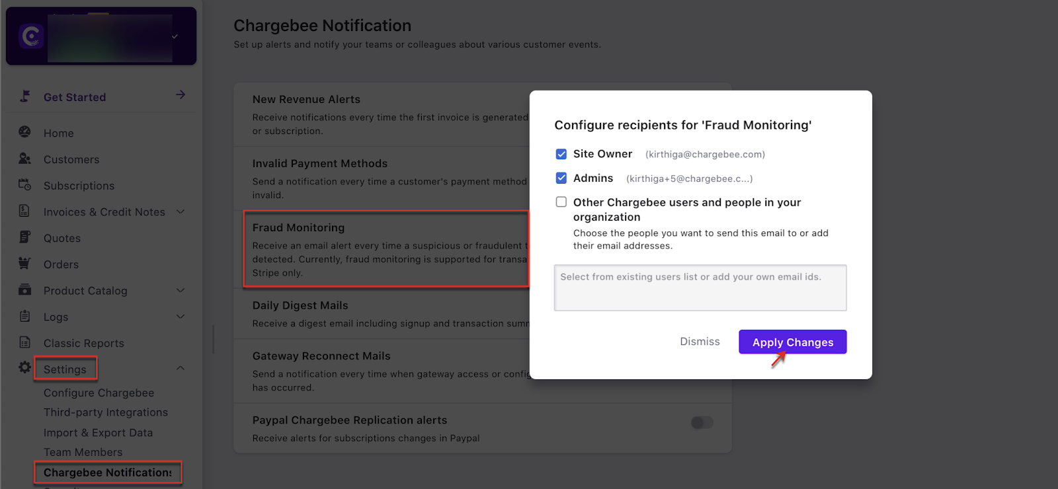1058x489 pixels.
Task: Open Third-party Integrations menu item
Action: [x=106, y=412]
